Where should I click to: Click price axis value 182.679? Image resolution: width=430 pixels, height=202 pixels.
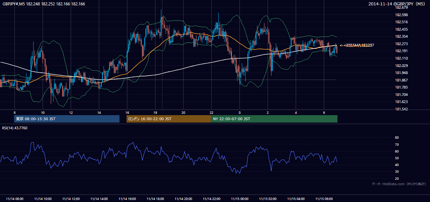pos(401,7)
